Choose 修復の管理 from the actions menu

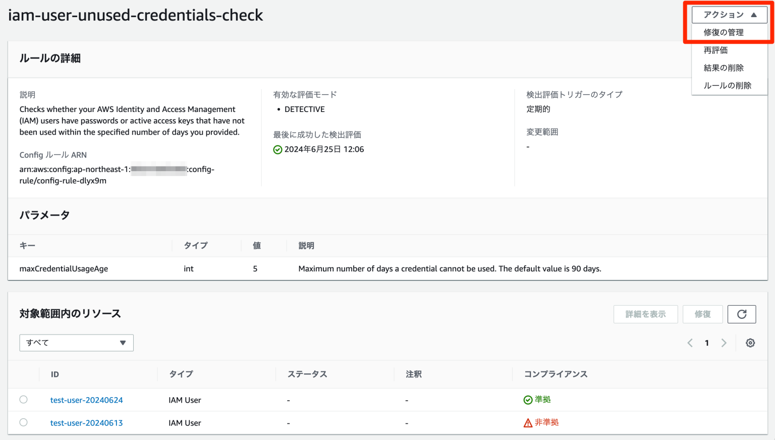click(x=724, y=32)
